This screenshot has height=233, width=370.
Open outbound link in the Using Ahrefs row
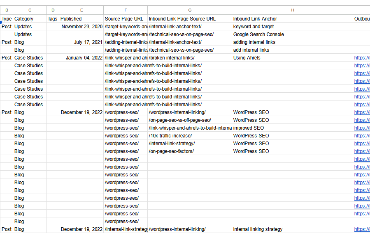pos(362,58)
